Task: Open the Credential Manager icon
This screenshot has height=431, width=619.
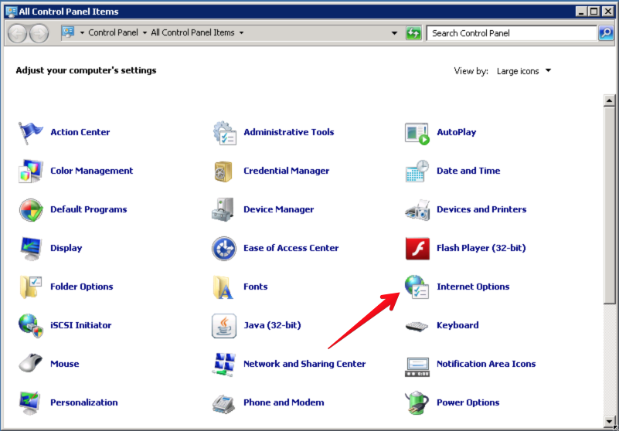Action: (x=224, y=171)
